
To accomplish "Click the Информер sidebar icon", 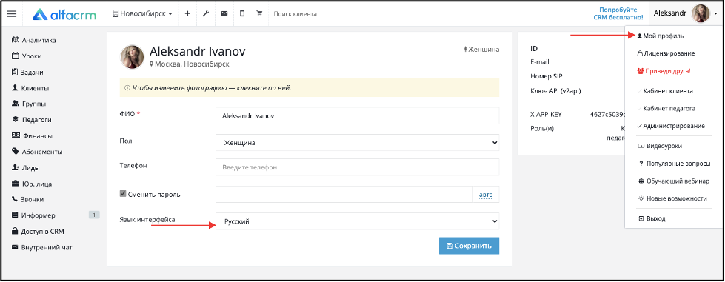I will pyautogui.click(x=16, y=215).
